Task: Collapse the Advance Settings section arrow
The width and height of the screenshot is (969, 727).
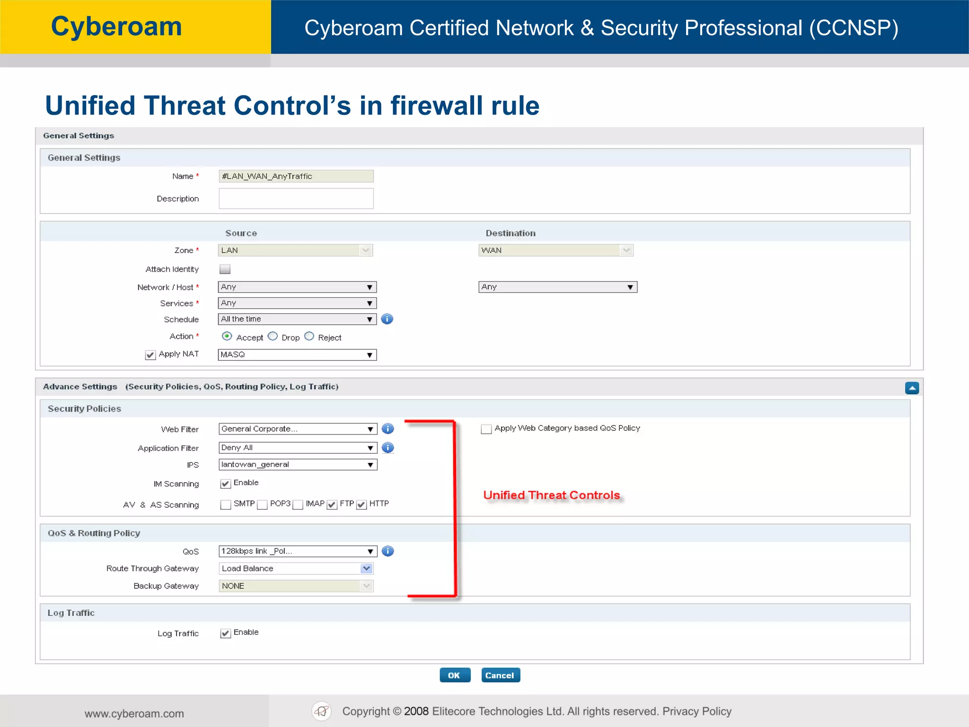Action: tap(912, 388)
